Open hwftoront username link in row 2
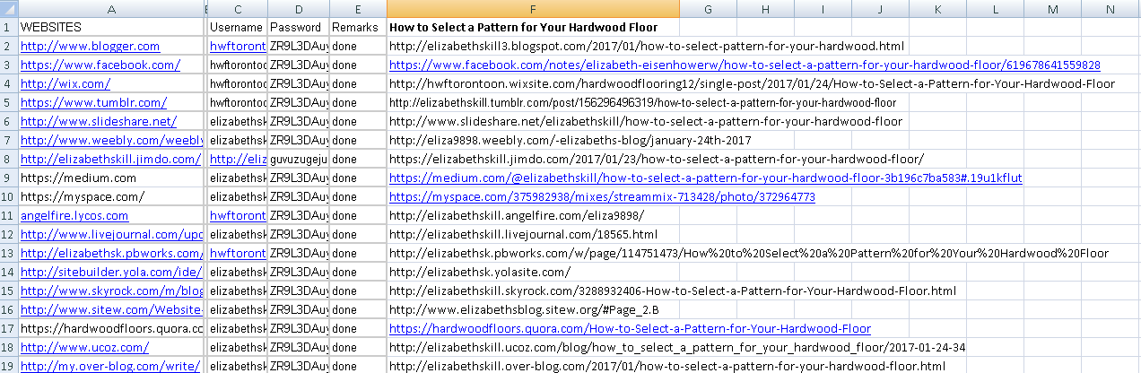 tap(238, 46)
